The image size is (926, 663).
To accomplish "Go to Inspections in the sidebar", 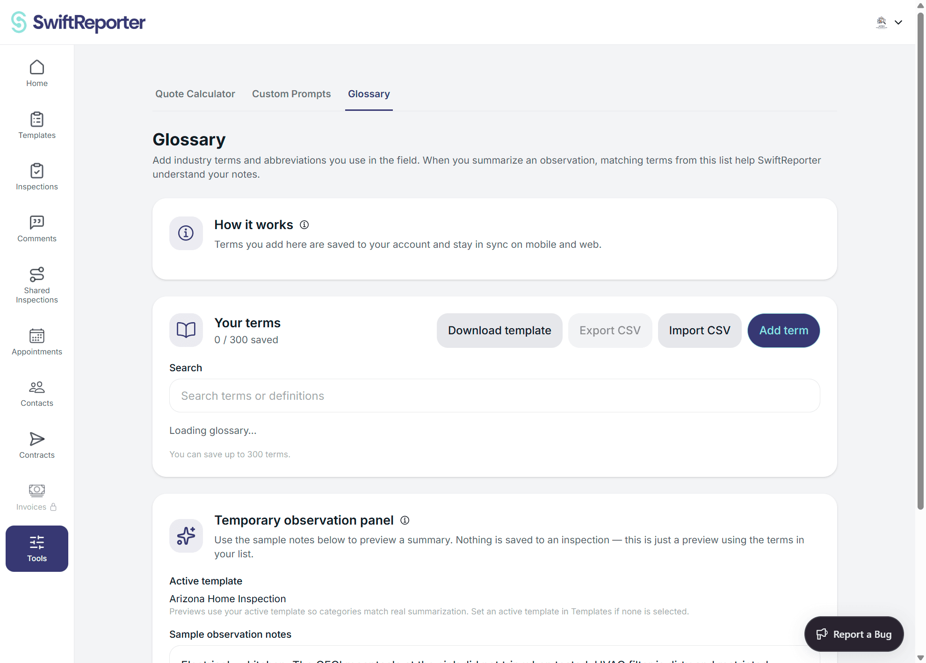I will pos(37,177).
